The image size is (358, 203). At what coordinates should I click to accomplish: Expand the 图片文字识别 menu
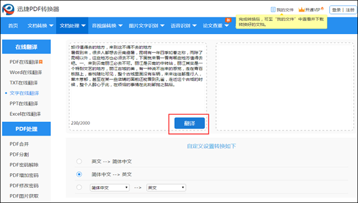(x=146, y=26)
